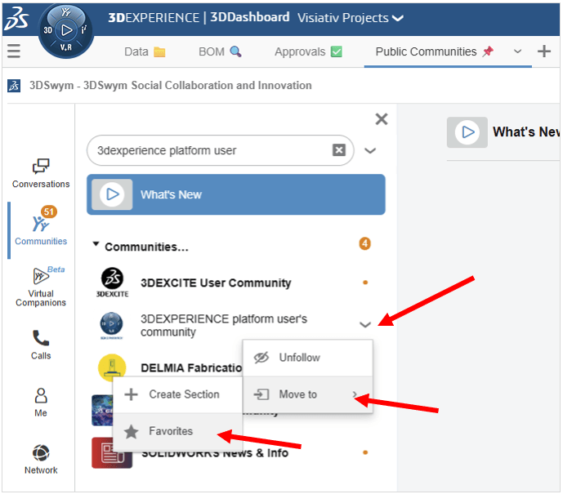Open the Calls section
Image resolution: width=563 pixels, height=494 pixels.
pyautogui.click(x=41, y=345)
